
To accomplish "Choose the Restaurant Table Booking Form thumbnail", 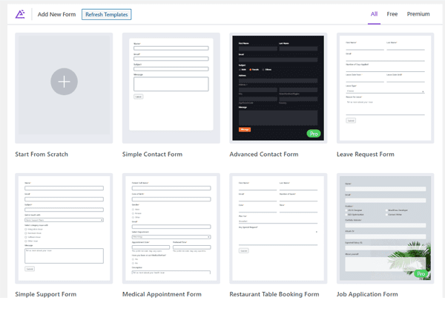I will coord(278,228).
